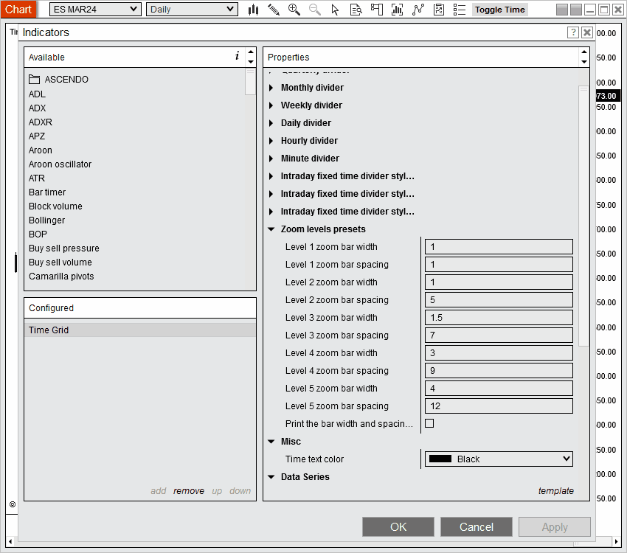Select Time Grid in Configured list
The height and width of the screenshot is (553, 627).
tap(49, 330)
